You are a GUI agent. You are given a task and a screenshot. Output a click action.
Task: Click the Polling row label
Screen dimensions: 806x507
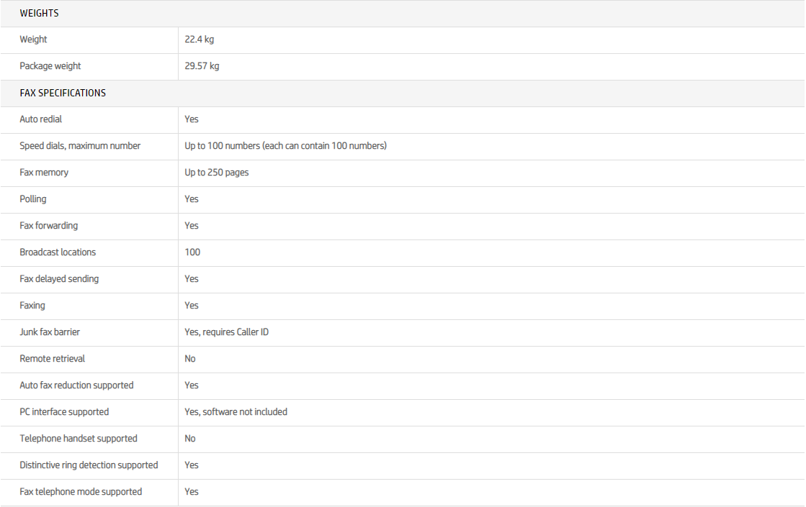point(33,199)
